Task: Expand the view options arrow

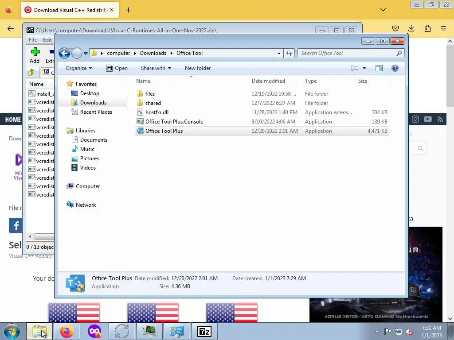Action: (364, 68)
